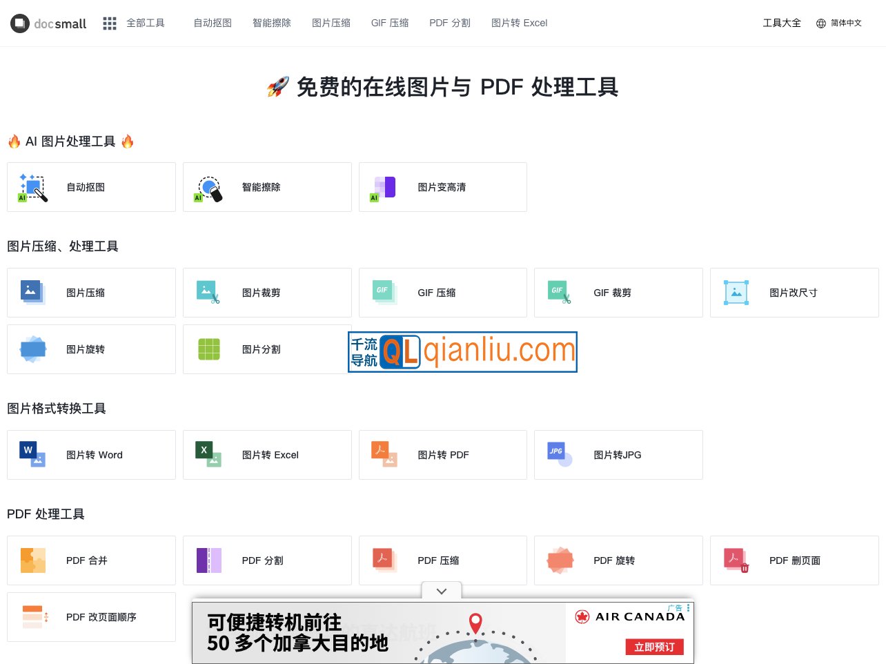Click the PDF 合并 puzzle icon
The width and height of the screenshot is (886, 664).
[x=33, y=560]
